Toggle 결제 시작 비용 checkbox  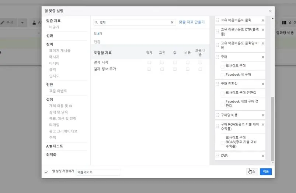(188, 62)
